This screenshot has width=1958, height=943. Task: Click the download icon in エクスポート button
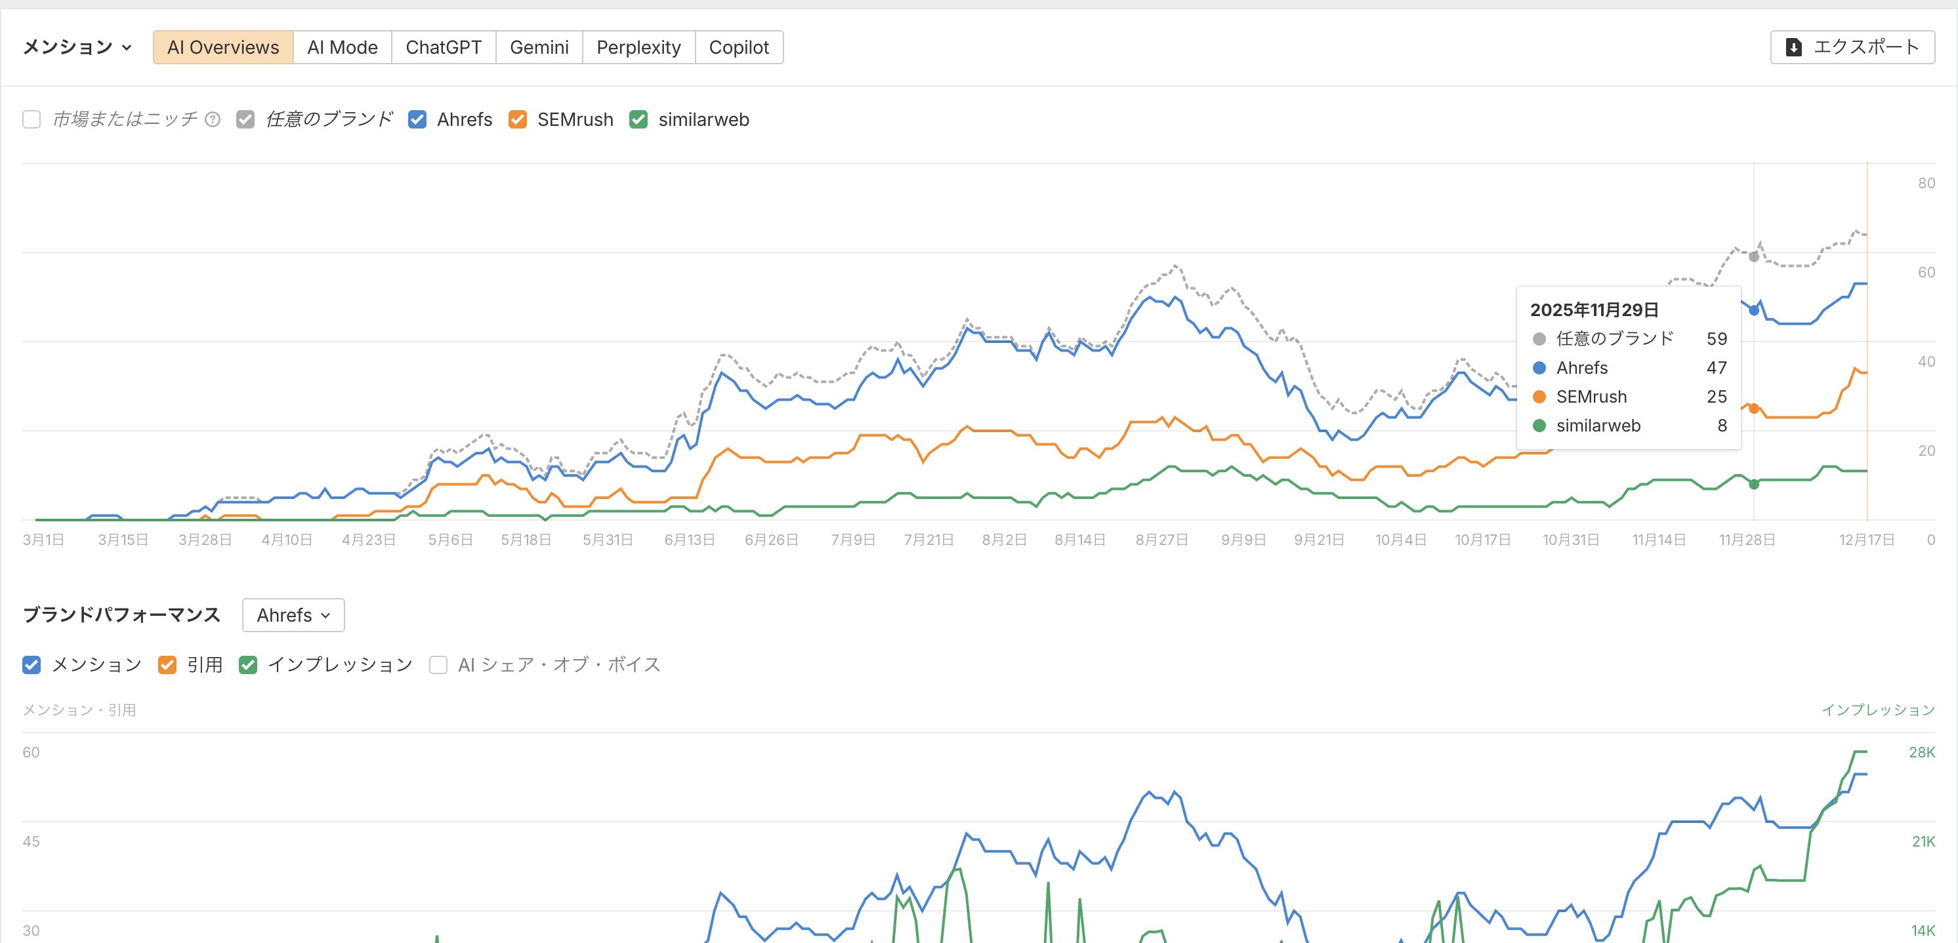pos(1793,47)
